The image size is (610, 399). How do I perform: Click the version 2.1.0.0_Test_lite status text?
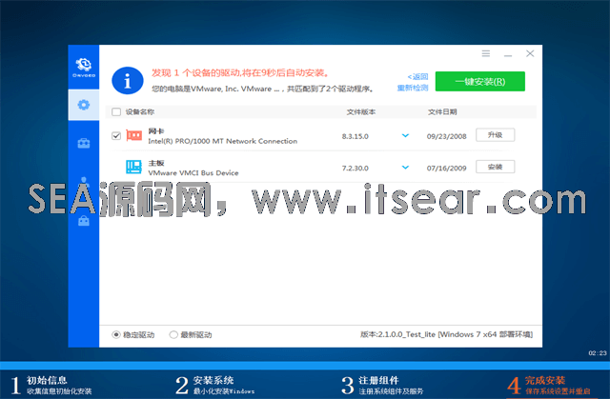click(446, 334)
